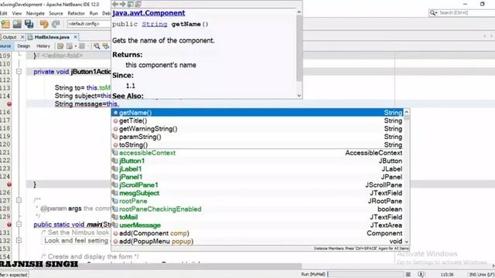Screen dimensions: 495x278
Task: Click the first editor toolbar icon after History
Action: point(60,46)
